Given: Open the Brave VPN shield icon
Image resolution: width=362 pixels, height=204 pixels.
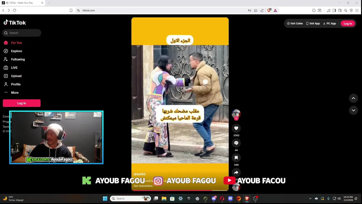Looking at the screenshot, I should click(x=351, y=10).
